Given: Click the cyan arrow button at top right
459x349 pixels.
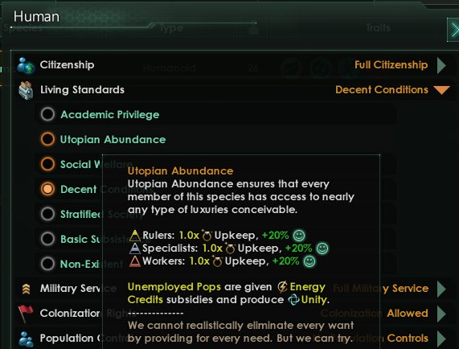Looking at the screenshot, I should coord(453,30).
